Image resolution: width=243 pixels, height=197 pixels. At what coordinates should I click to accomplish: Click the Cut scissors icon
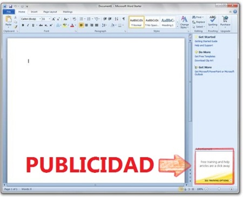point(16,18)
